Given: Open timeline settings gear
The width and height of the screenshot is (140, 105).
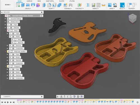Looking at the screenshot, I should (137, 102).
